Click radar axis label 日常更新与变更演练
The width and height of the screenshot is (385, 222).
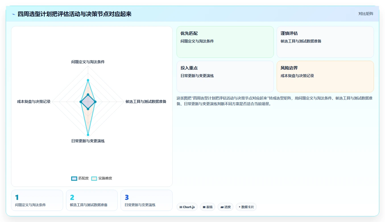point(88,141)
